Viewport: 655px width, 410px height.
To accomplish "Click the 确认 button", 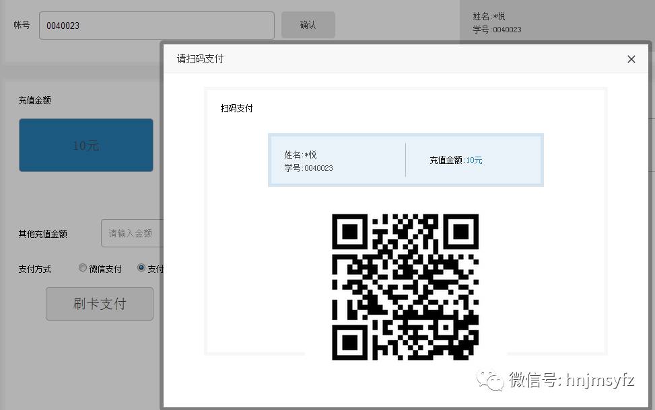I will click(x=308, y=25).
